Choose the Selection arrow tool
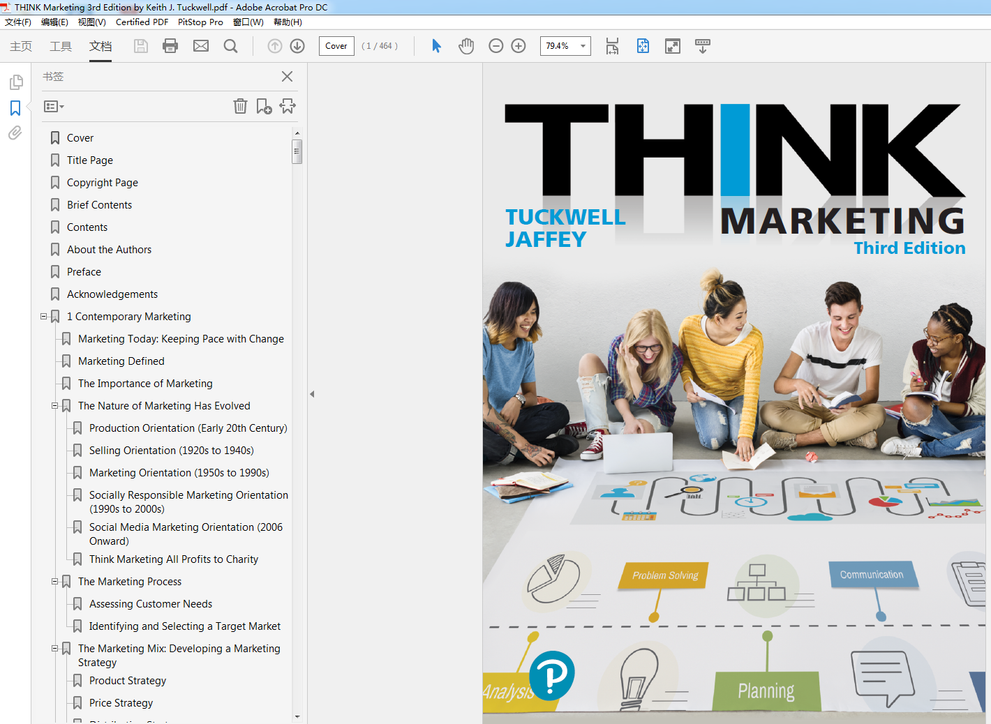991x724 pixels. [437, 46]
